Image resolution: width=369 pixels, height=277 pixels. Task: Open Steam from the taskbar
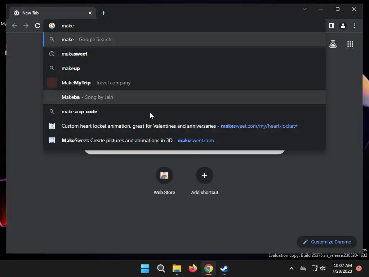(224, 268)
